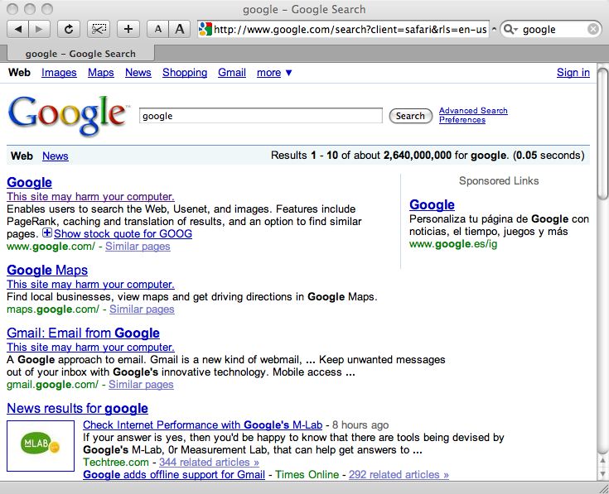The height and width of the screenshot is (494, 609).
Task: Open the Shopping navigation link
Action: tap(185, 73)
